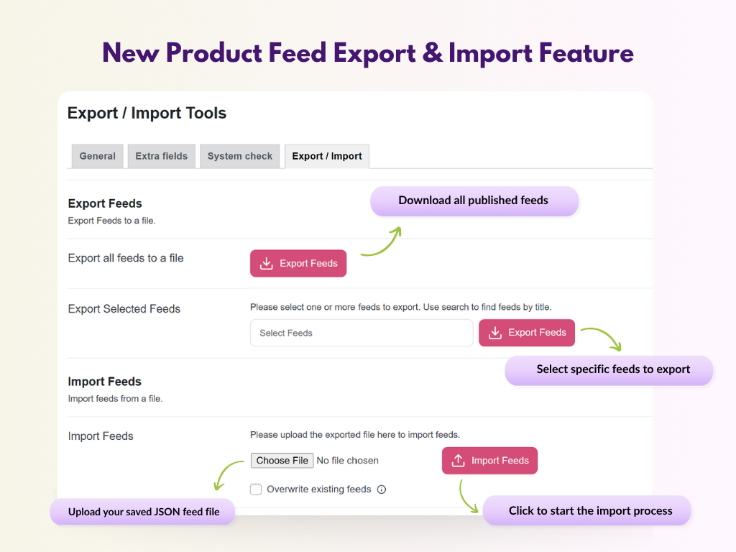
Task: Click download icon on Export all feeds button
Action: point(266,264)
